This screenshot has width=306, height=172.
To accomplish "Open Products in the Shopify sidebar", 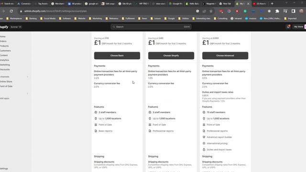I will (4, 46).
